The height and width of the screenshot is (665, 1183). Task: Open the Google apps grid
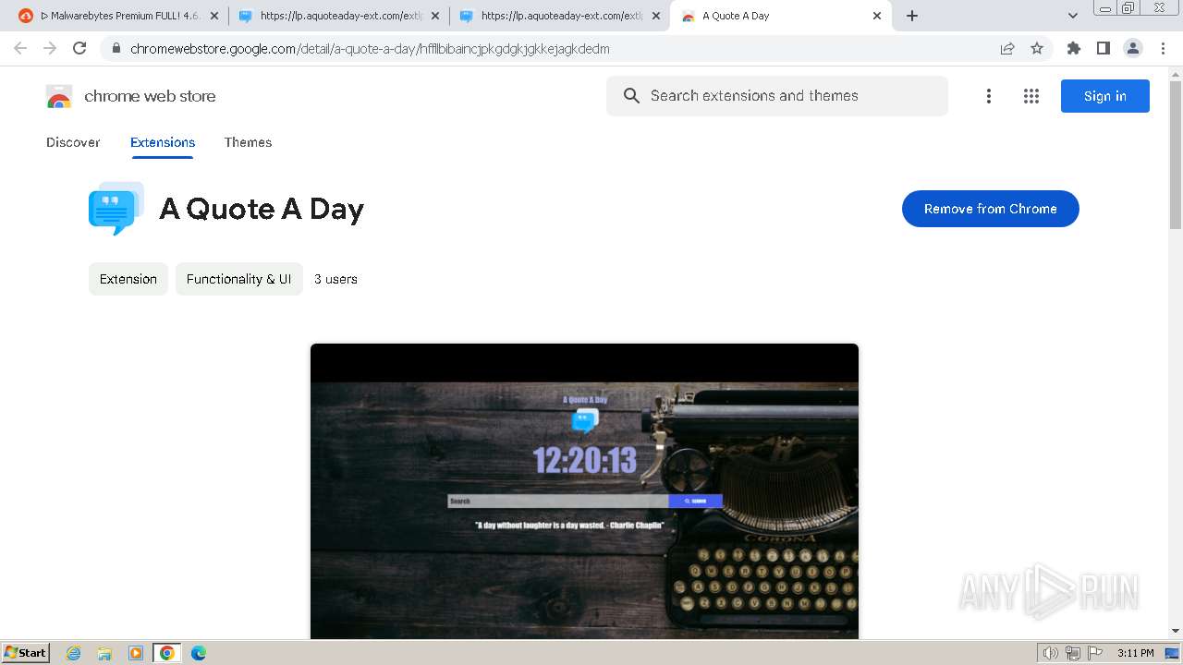coord(1031,96)
